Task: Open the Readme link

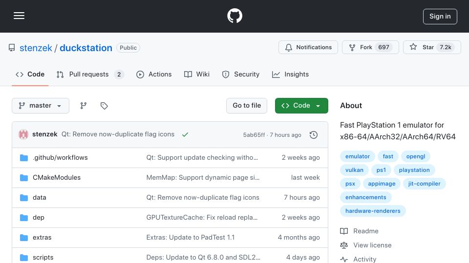Action: 359,231
